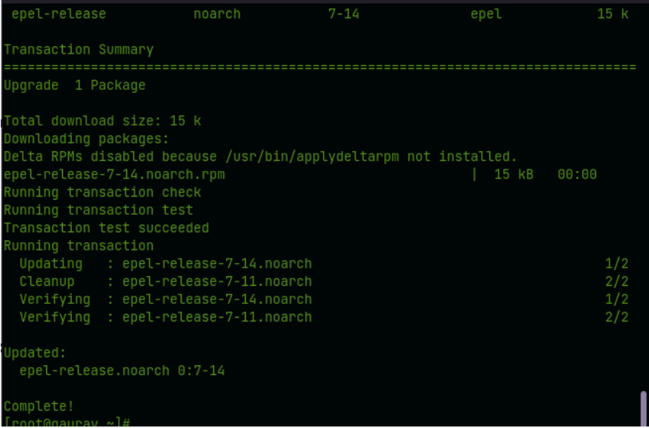The width and height of the screenshot is (649, 428).
Task: Click 'epel-release.noarch 0:7-14' under Updated
Action: tap(122, 371)
